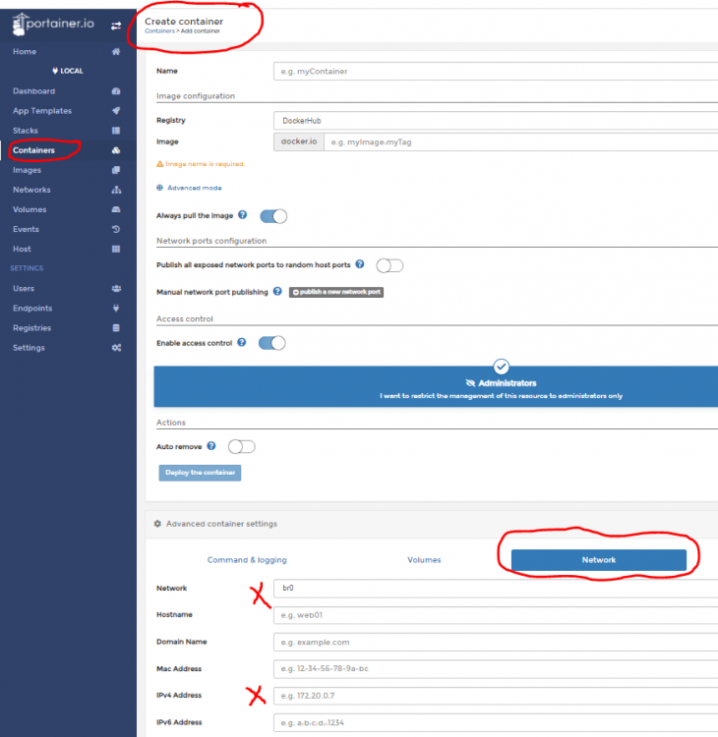Toggle the Auto remove switch

coord(242,446)
